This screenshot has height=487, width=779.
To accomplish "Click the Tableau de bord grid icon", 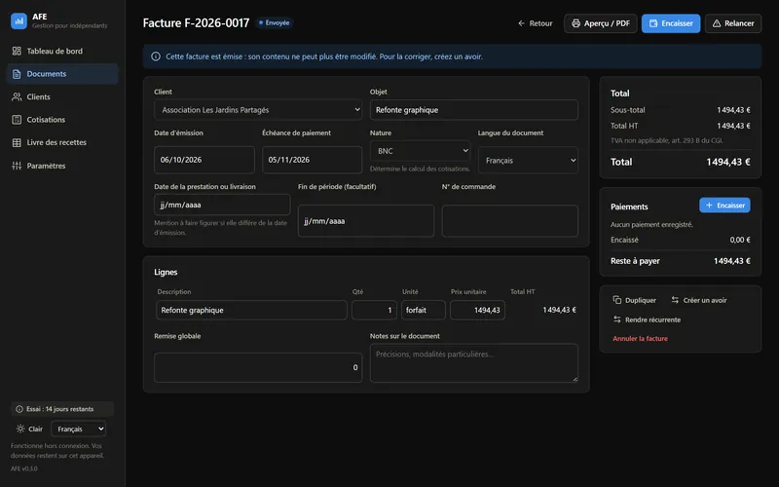I will tap(17, 51).
